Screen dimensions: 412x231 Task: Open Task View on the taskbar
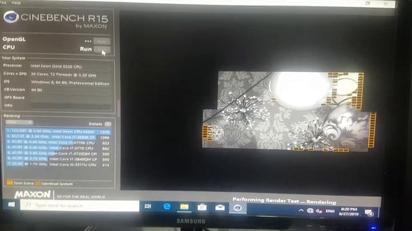[147, 207]
